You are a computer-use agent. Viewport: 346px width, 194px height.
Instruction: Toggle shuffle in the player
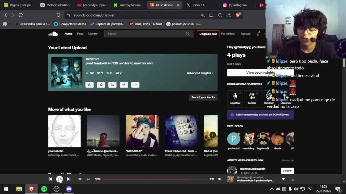pyautogui.click(x=80, y=179)
